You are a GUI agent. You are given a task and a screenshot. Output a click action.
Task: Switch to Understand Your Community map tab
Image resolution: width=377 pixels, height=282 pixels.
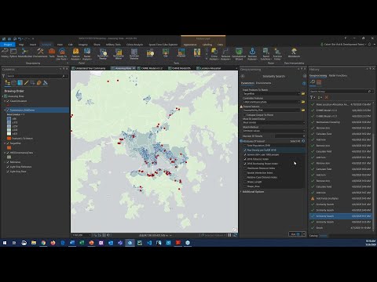point(90,68)
